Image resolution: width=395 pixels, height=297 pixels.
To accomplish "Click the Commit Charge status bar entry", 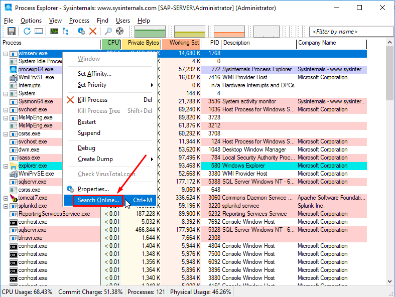I will coord(90,292).
